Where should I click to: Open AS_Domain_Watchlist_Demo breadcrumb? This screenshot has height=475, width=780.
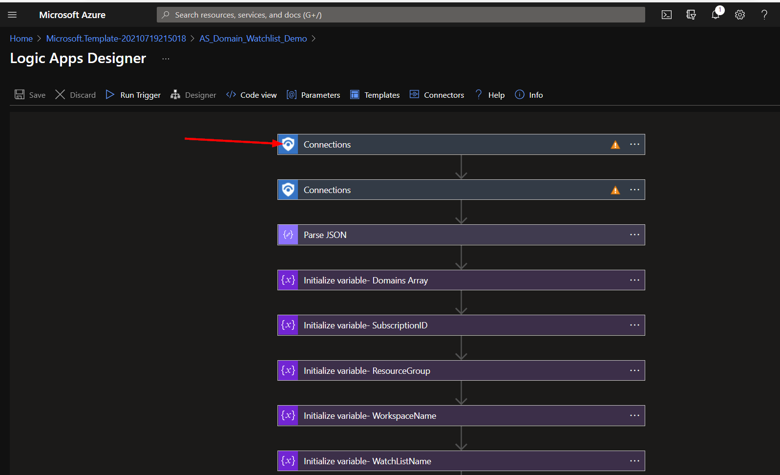253,39
